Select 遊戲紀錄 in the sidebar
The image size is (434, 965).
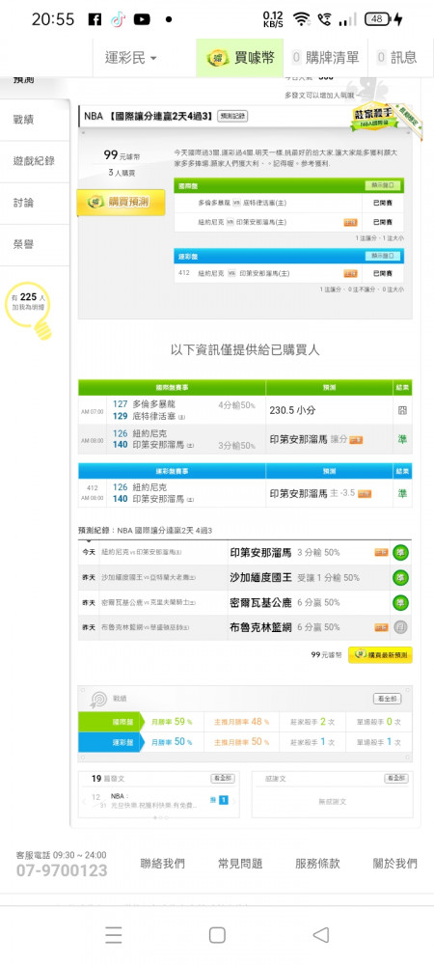tap(34, 161)
